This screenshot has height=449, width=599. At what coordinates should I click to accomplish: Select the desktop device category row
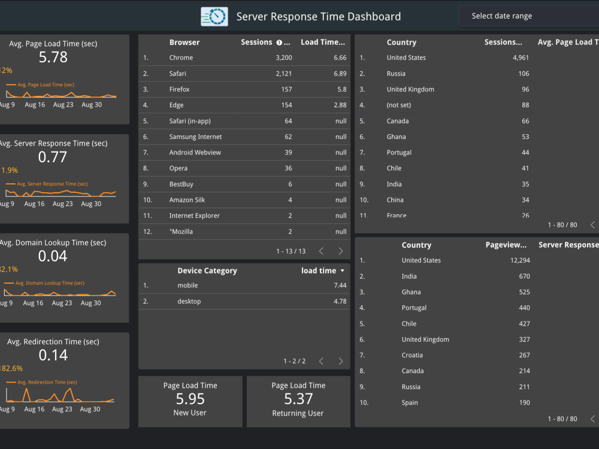[244, 301]
